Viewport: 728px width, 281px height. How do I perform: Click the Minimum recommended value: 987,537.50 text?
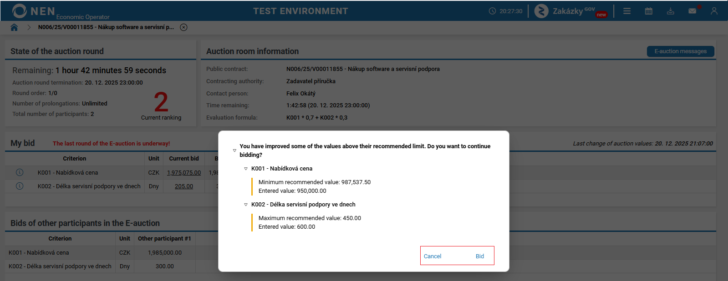click(x=315, y=182)
